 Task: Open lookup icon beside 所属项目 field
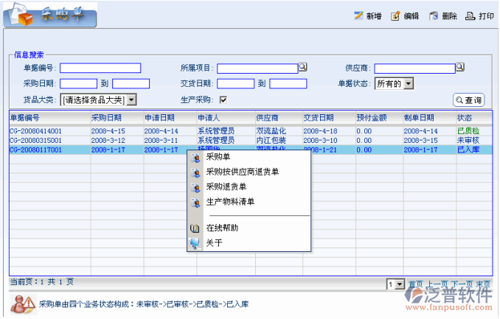coord(302,68)
